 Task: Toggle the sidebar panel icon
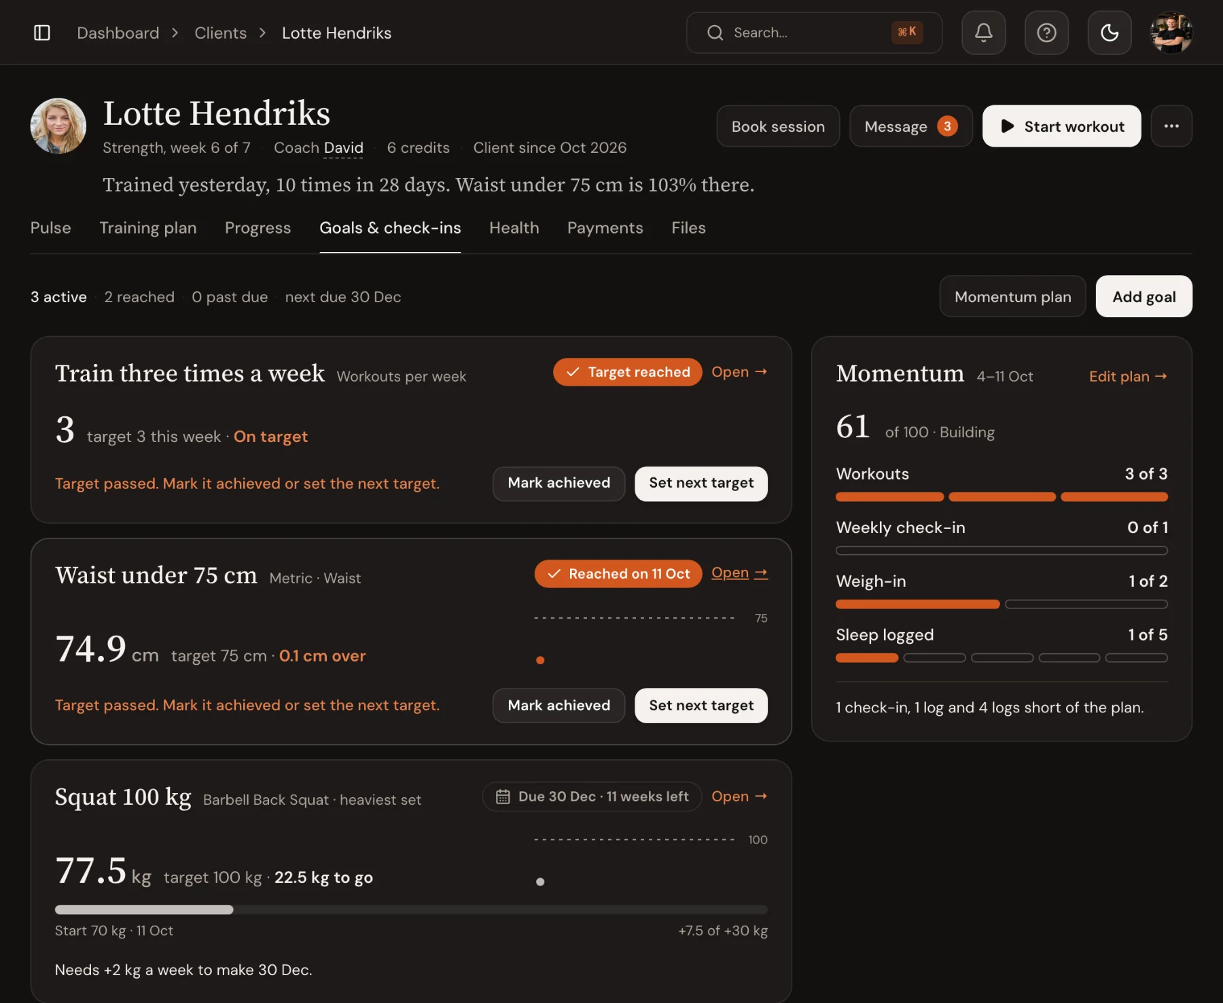pyautogui.click(x=42, y=33)
